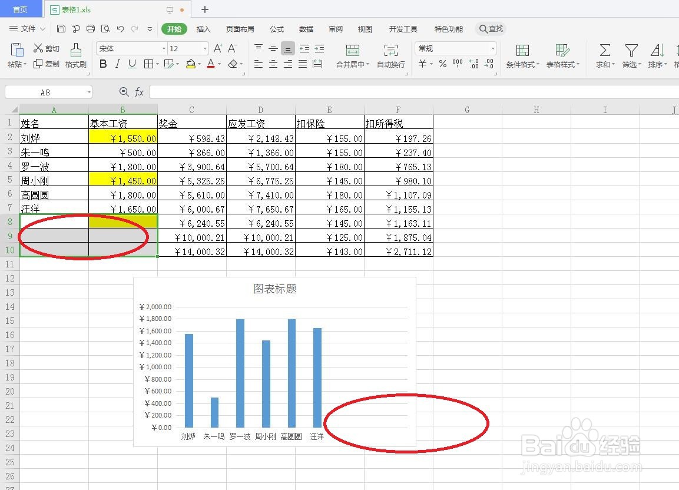The height and width of the screenshot is (490, 679).
Task: Switch to the 公式 tab
Action: coord(277,29)
